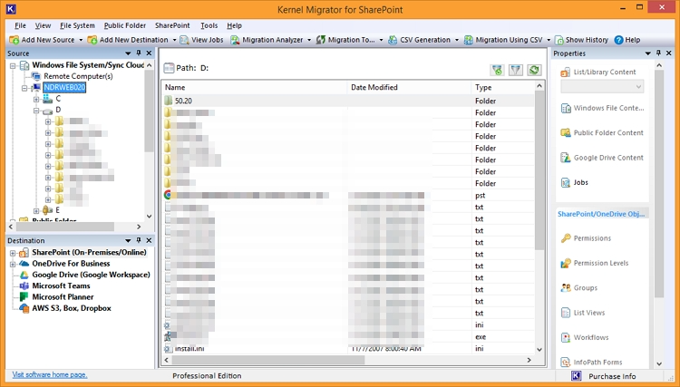
Task: Click the green refresh icon
Action: 534,70
